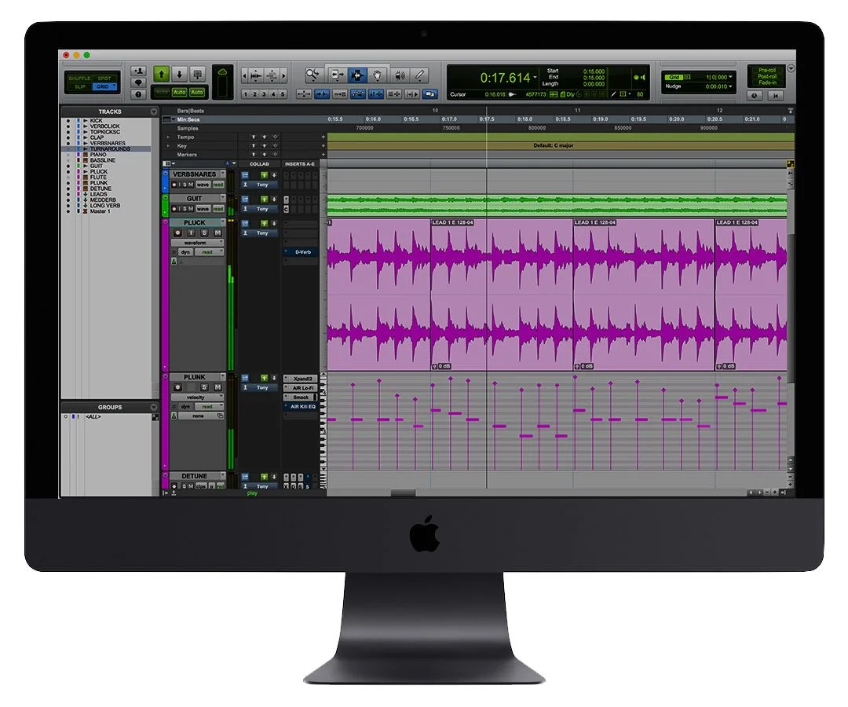Open the D-Verb insert on PLUCK
Viewport: 848px width, 707px height.
(302, 252)
